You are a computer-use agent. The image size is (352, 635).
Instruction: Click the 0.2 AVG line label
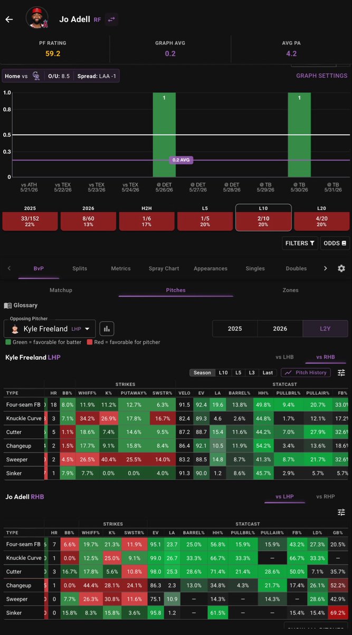180,160
